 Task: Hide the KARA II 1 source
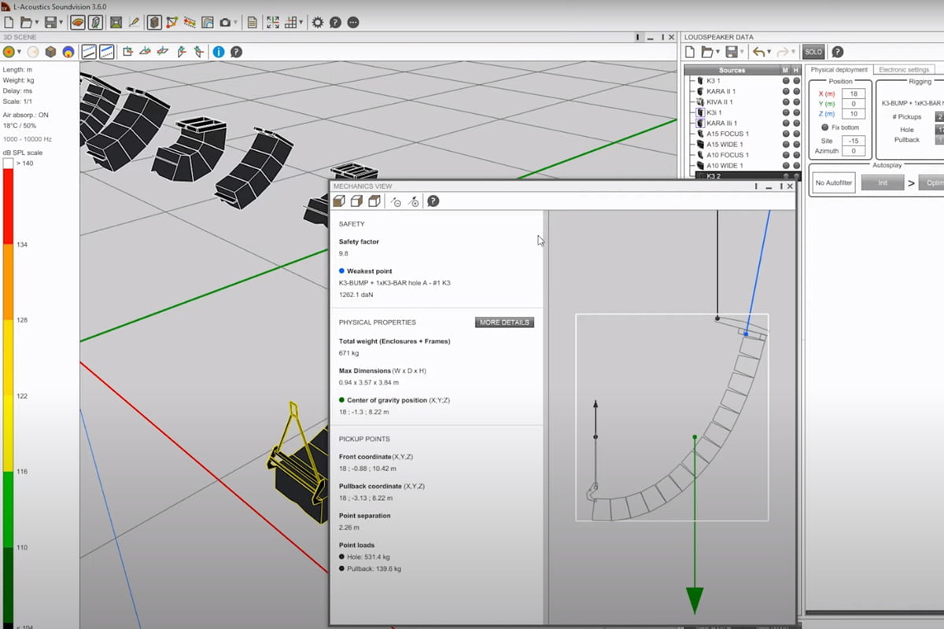point(795,91)
